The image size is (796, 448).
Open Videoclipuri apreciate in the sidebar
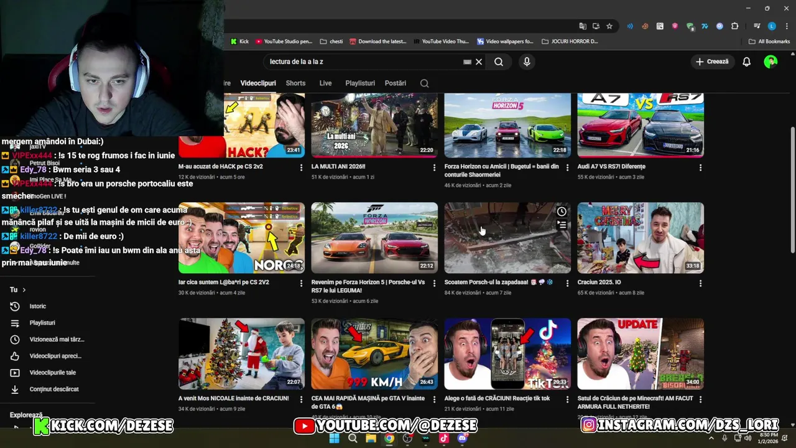coord(55,356)
